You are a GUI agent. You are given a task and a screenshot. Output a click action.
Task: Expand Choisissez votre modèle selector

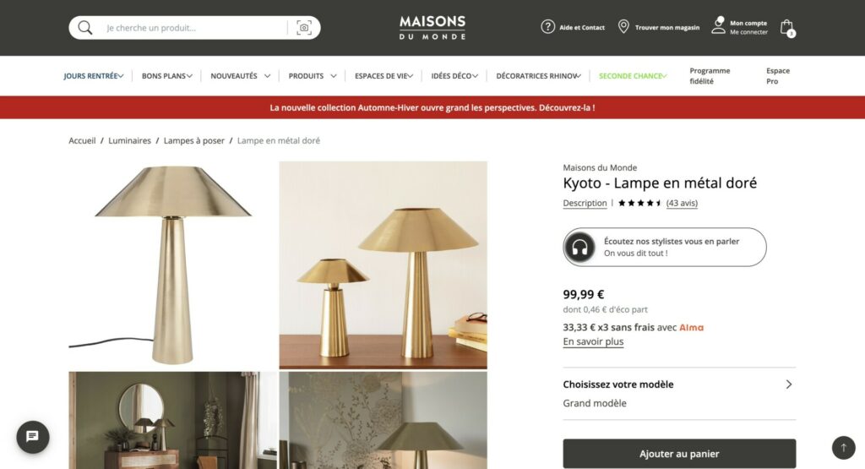(679, 394)
